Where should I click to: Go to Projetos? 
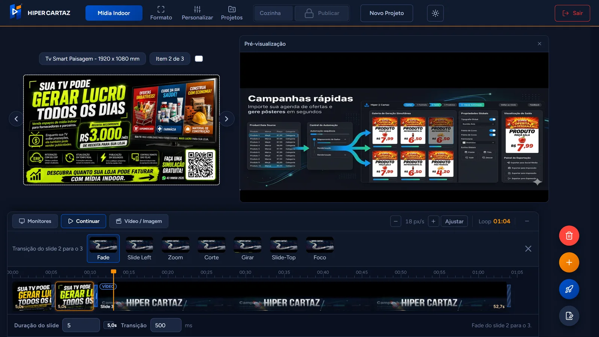coord(232,13)
